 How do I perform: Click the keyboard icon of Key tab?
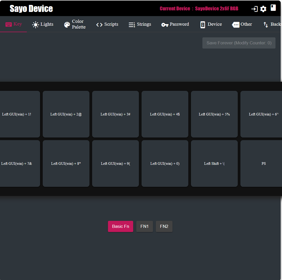click(x=9, y=24)
